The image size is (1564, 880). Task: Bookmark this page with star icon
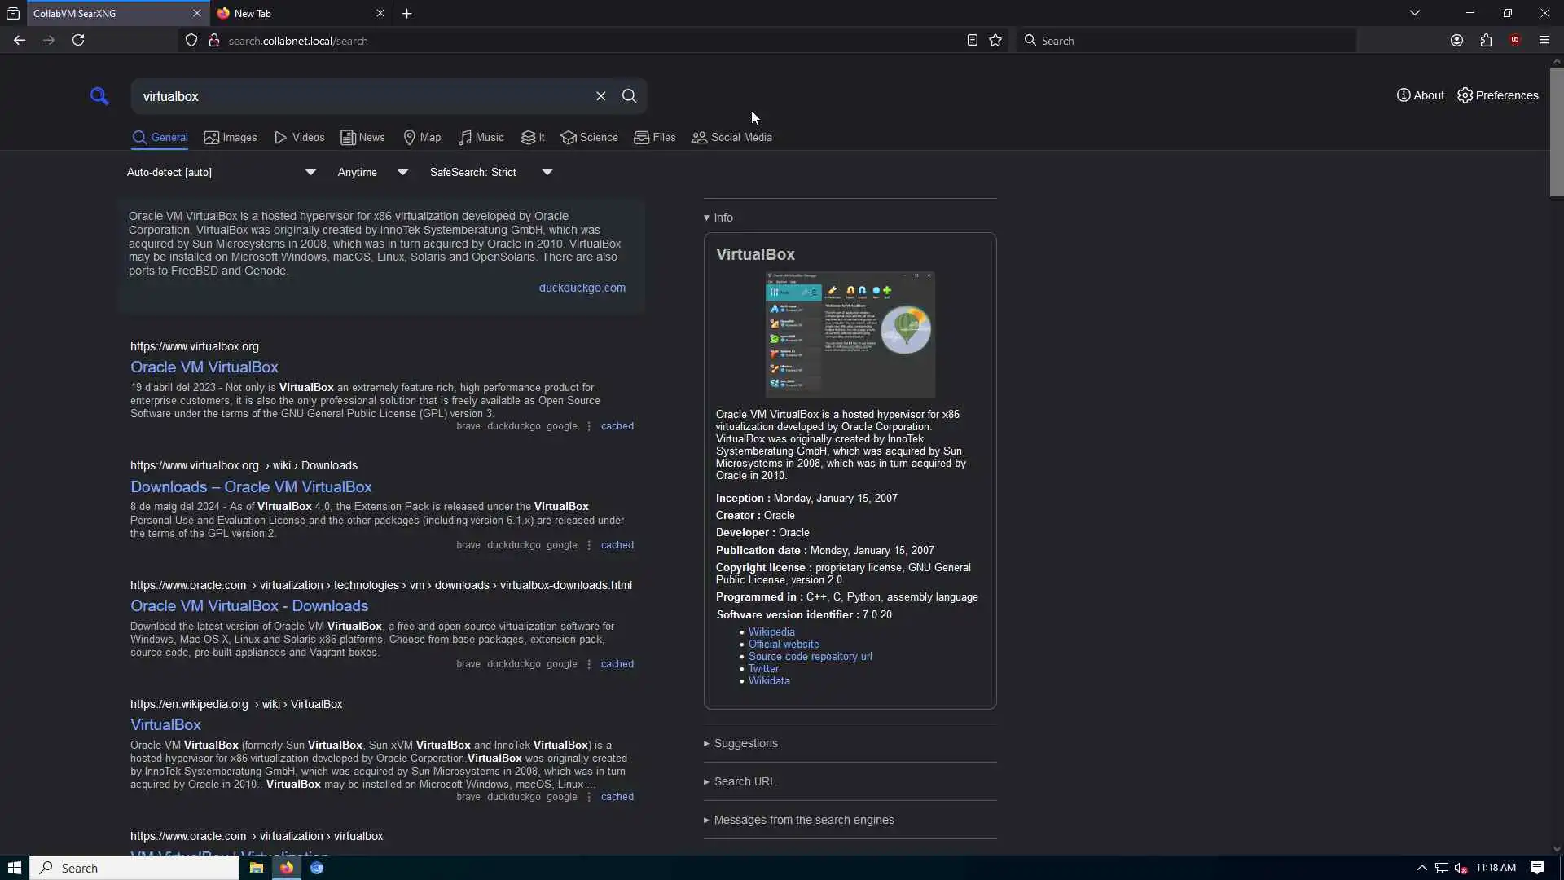pos(995,41)
